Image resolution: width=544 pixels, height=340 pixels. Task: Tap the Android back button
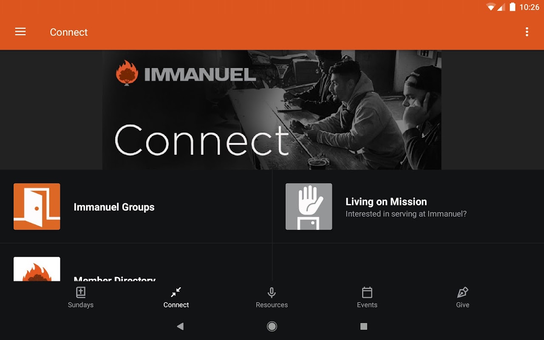pyautogui.click(x=180, y=326)
